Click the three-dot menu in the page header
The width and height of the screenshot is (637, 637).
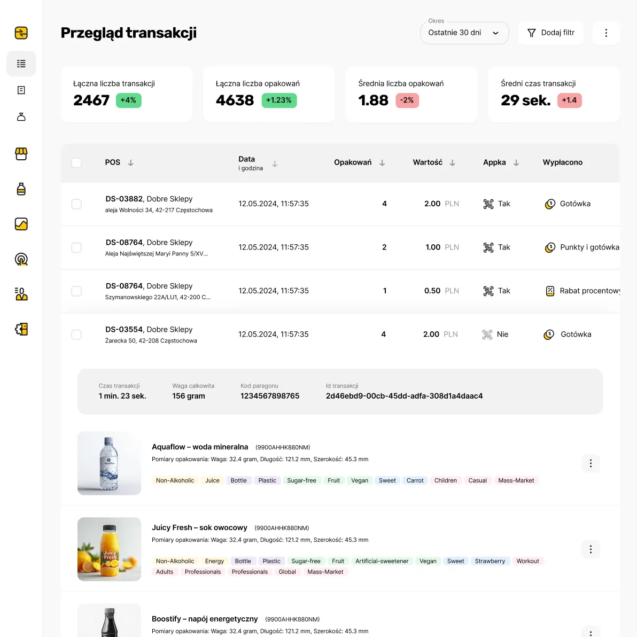[605, 33]
